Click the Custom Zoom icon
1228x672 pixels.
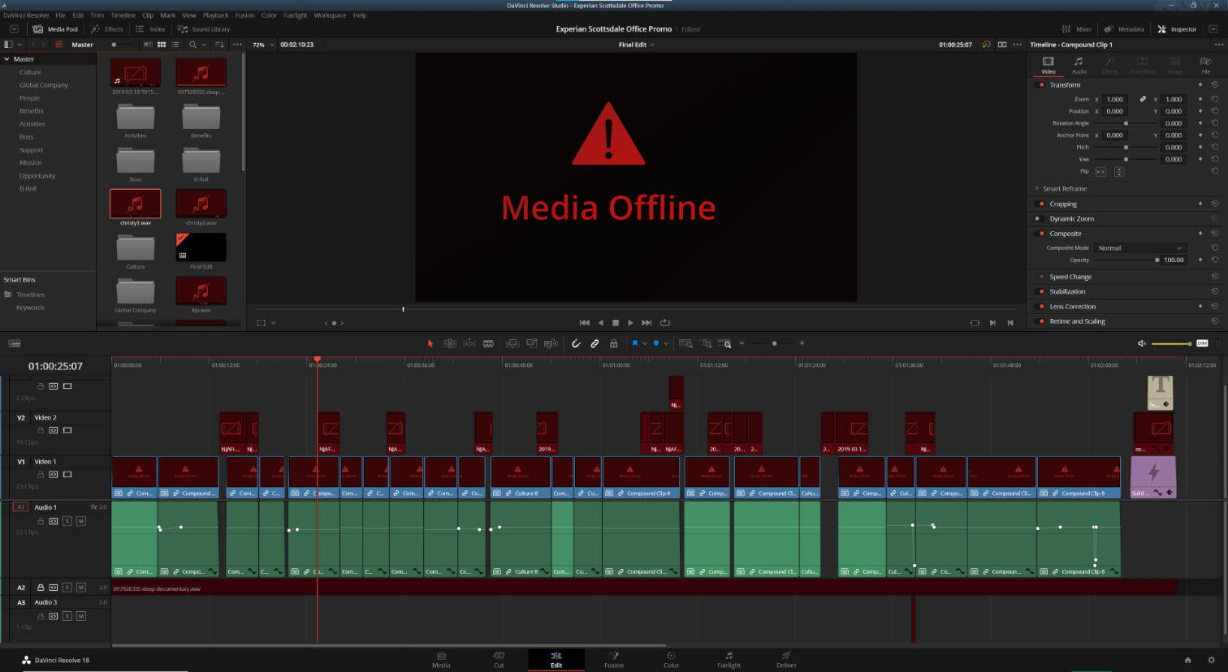click(x=724, y=343)
